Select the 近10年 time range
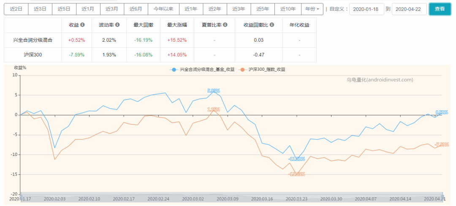Viewport: 456px width, 206px height. point(288,9)
